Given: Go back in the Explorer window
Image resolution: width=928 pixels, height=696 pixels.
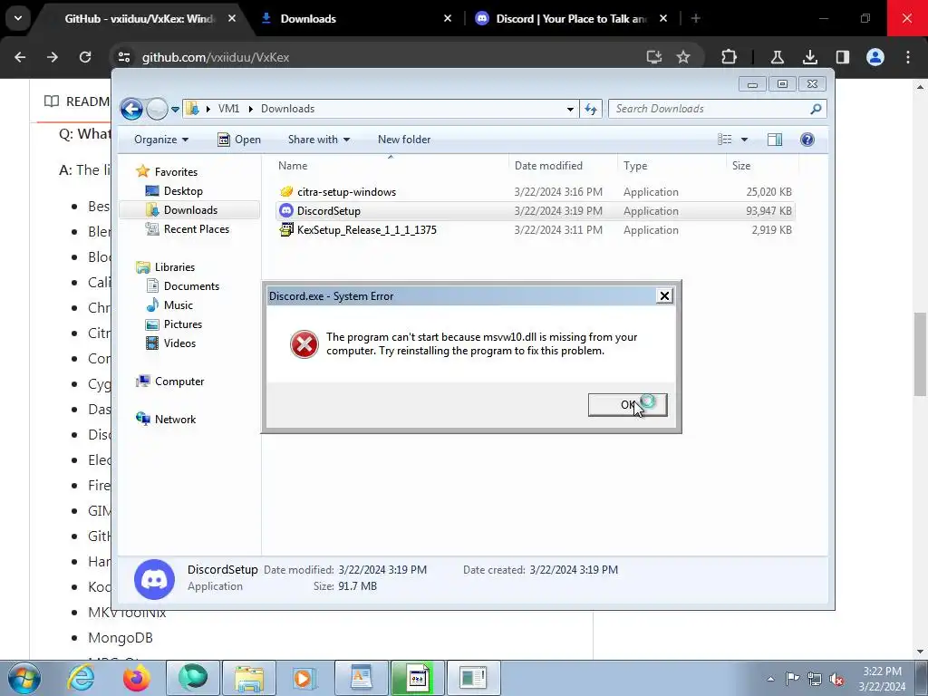Looking at the screenshot, I should (x=132, y=109).
